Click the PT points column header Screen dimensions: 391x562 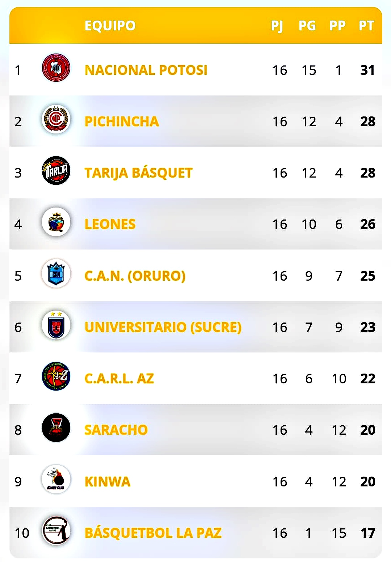click(366, 26)
